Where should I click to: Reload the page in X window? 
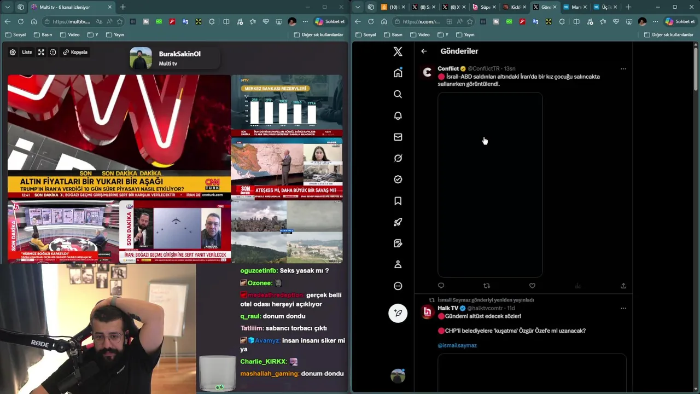(371, 21)
